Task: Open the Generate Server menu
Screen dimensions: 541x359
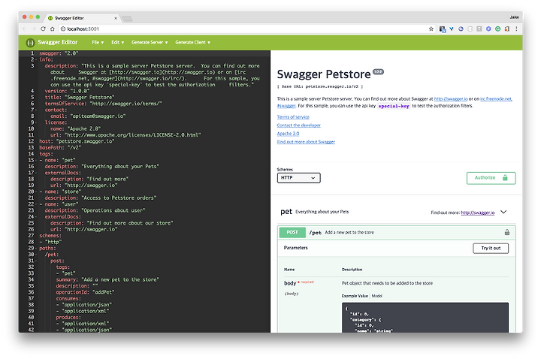Action: [x=150, y=42]
